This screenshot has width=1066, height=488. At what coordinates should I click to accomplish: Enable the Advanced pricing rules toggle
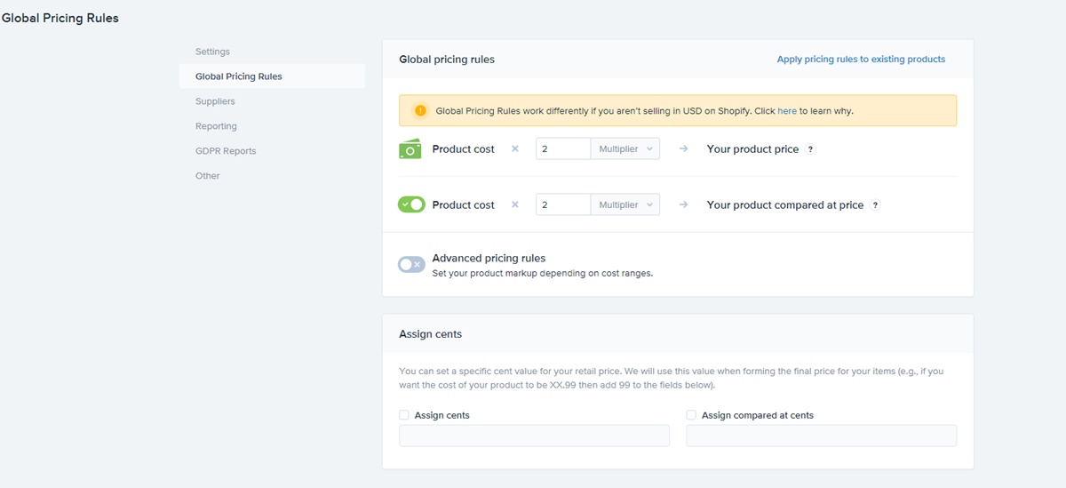pos(411,264)
